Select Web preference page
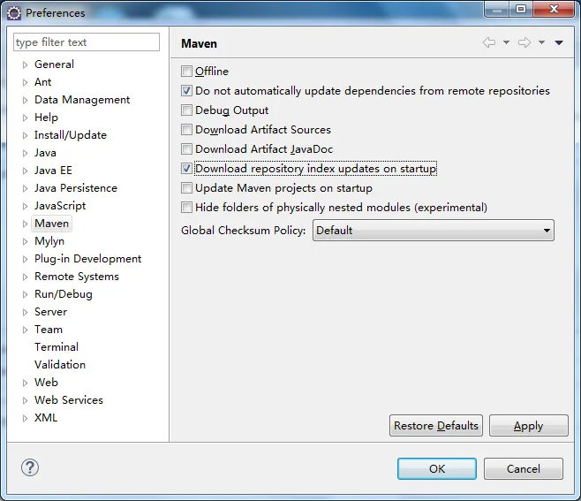The image size is (581, 501). coord(46,383)
